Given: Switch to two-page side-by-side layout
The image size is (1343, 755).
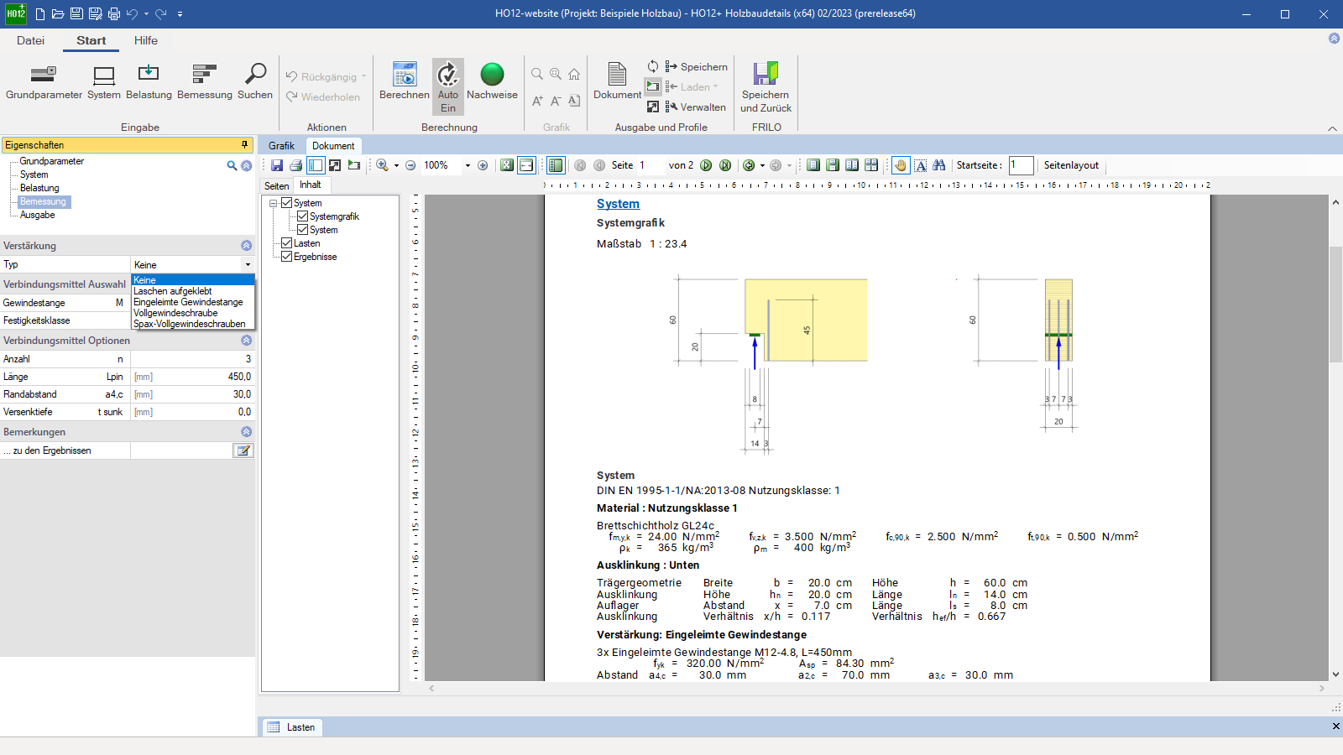Looking at the screenshot, I should 852,165.
